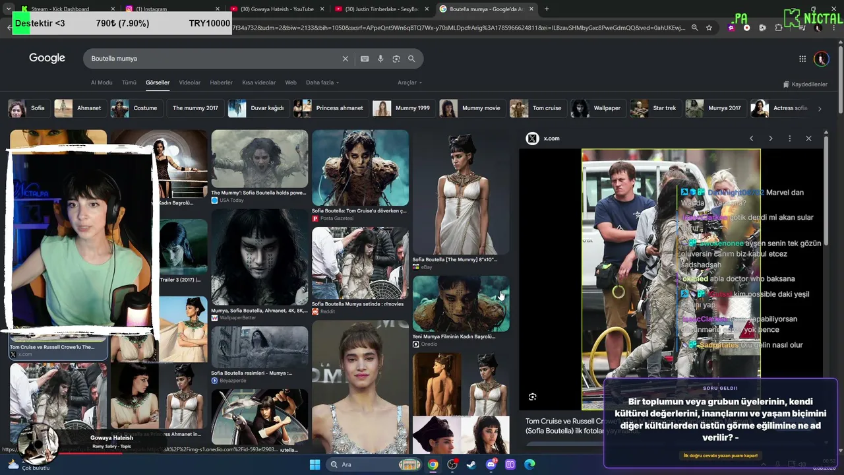This screenshot has height=475, width=844.
Task: Click the Google search input field
Action: [214, 59]
